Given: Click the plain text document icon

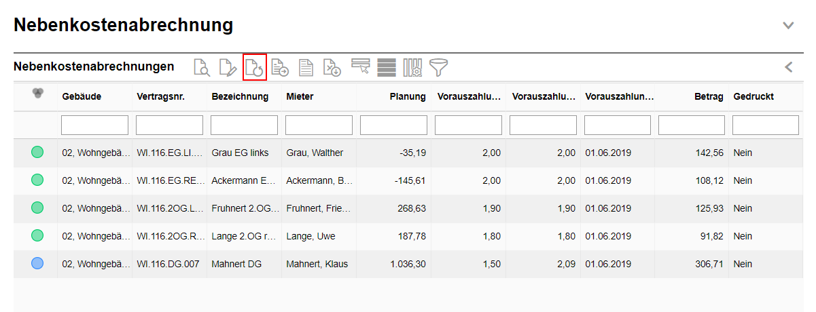Looking at the screenshot, I should click(306, 67).
